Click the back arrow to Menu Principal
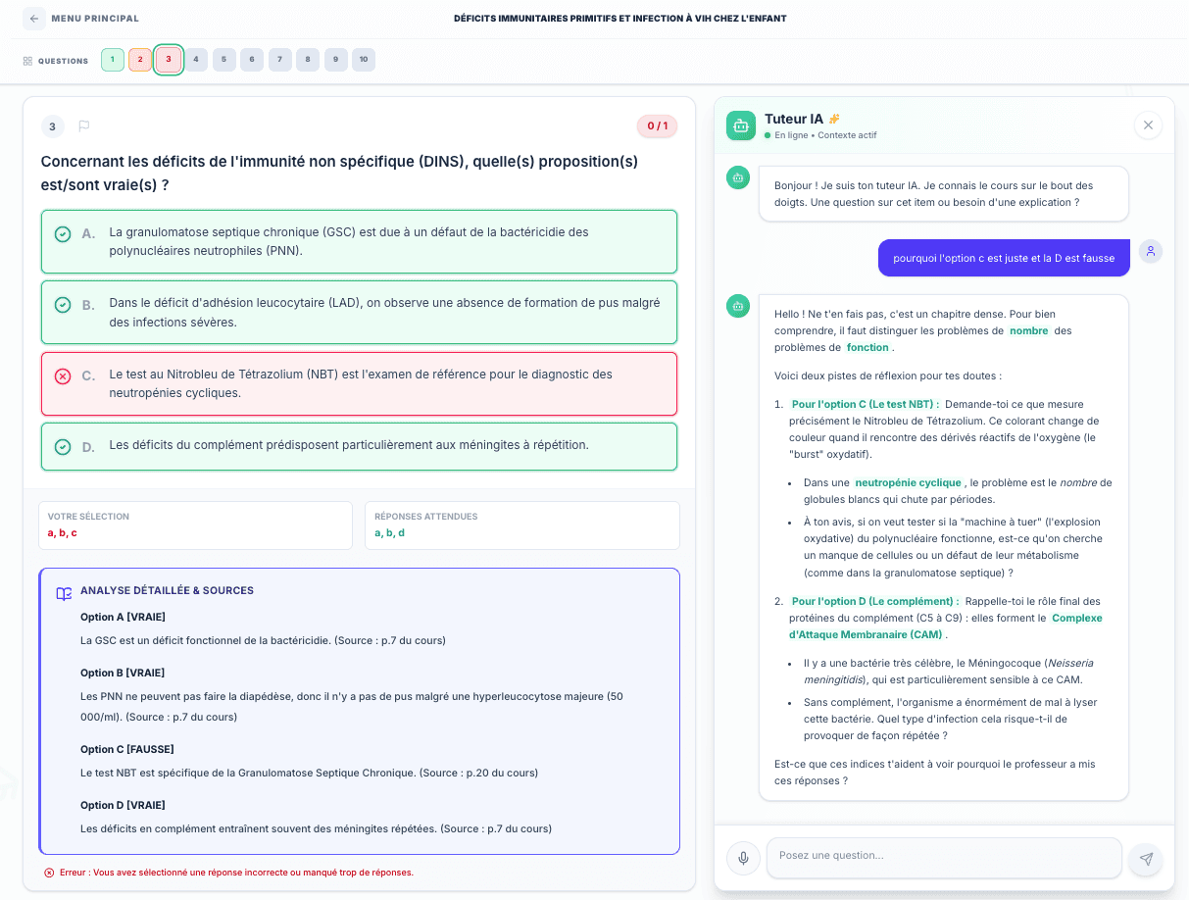The image size is (1189, 900). [x=34, y=19]
